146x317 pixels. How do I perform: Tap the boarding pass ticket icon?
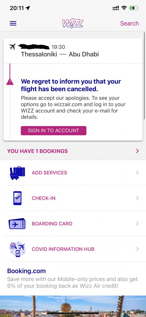17,224
